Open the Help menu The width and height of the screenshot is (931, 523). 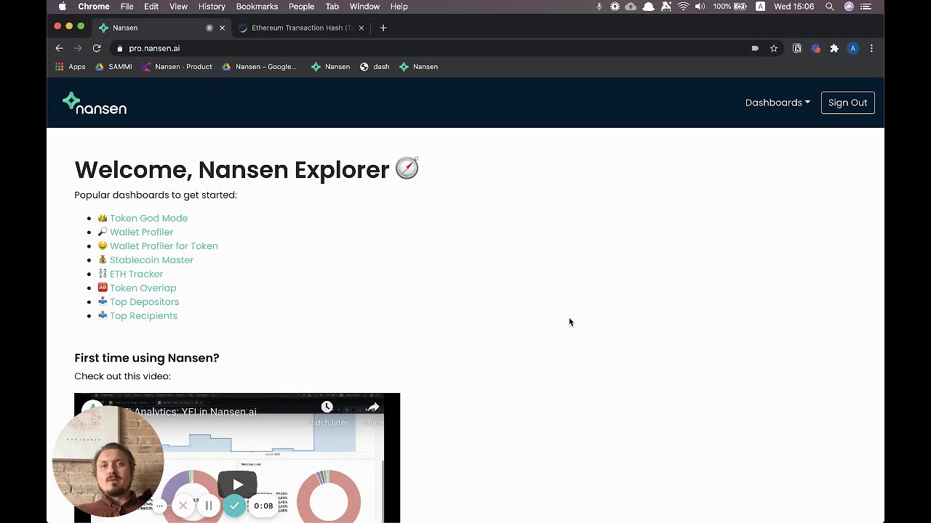tap(399, 7)
